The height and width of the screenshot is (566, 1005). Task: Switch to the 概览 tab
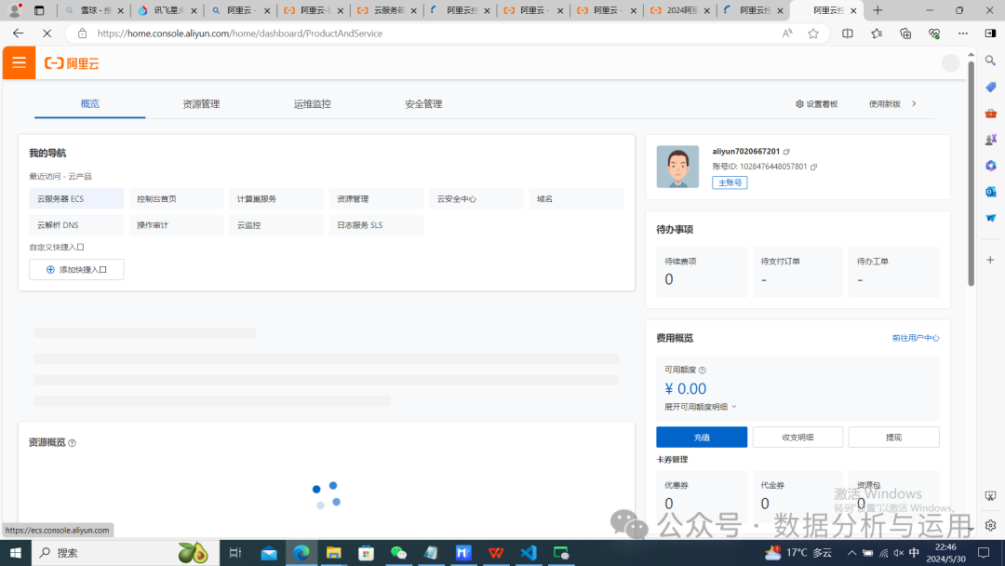click(x=89, y=104)
